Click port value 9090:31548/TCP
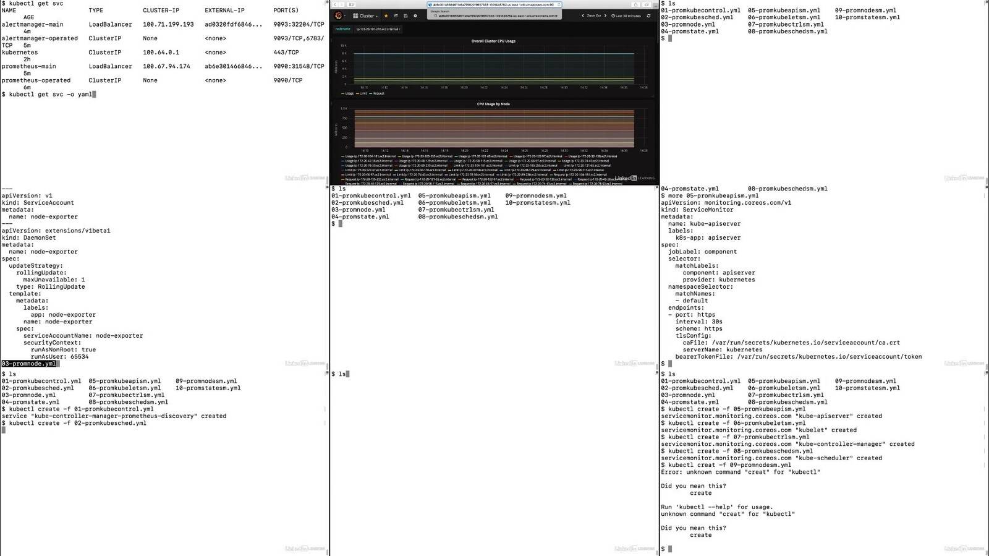The height and width of the screenshot is (556, 989). [299, 66]
